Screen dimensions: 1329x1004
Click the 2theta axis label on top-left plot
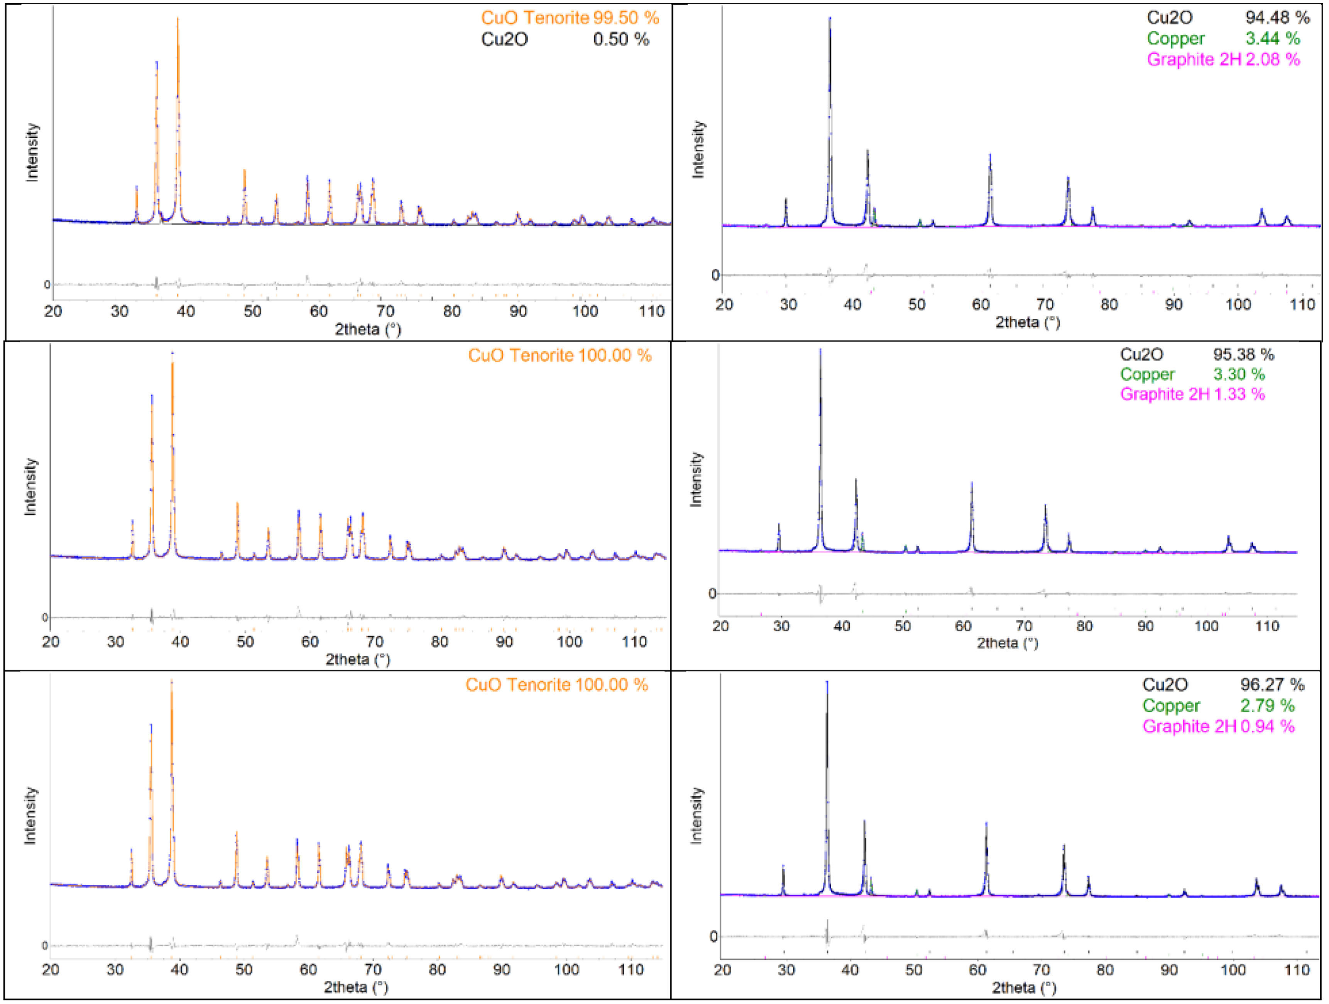(368, 328)
